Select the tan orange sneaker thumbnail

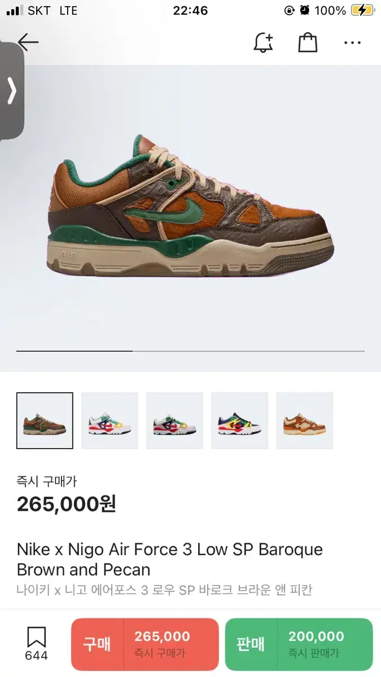click(x=305, y=420)
